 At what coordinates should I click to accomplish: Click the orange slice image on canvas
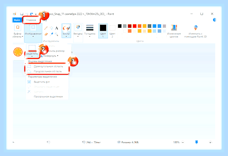click(x=18, y=52)
